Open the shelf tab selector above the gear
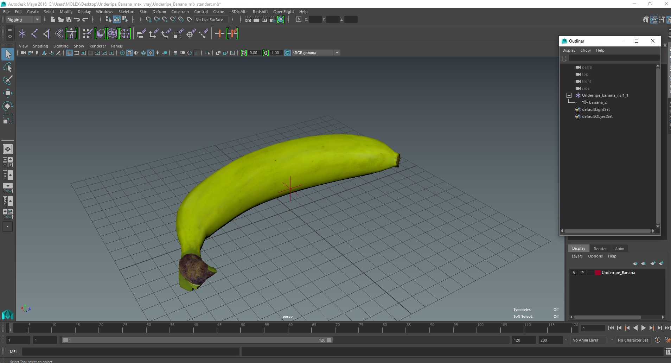The image size is (671, 363). click(x=9, y=30)
